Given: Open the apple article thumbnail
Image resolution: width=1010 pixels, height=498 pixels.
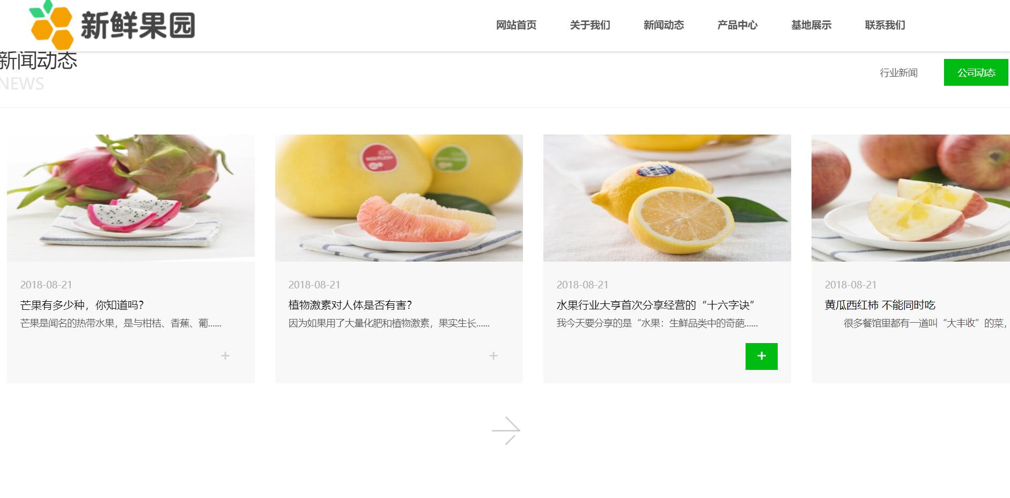Looking at the screenshot, I should click(911, 198).
